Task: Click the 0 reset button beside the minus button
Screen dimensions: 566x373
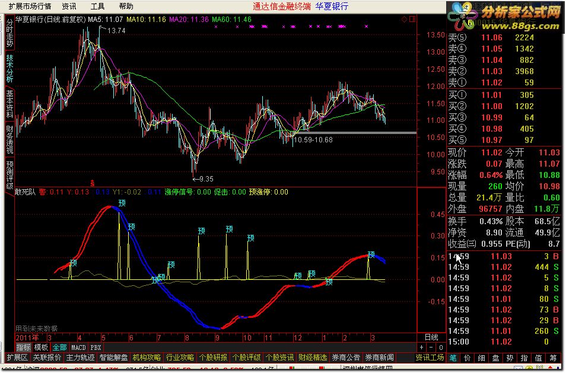Action: coord(441,348)
